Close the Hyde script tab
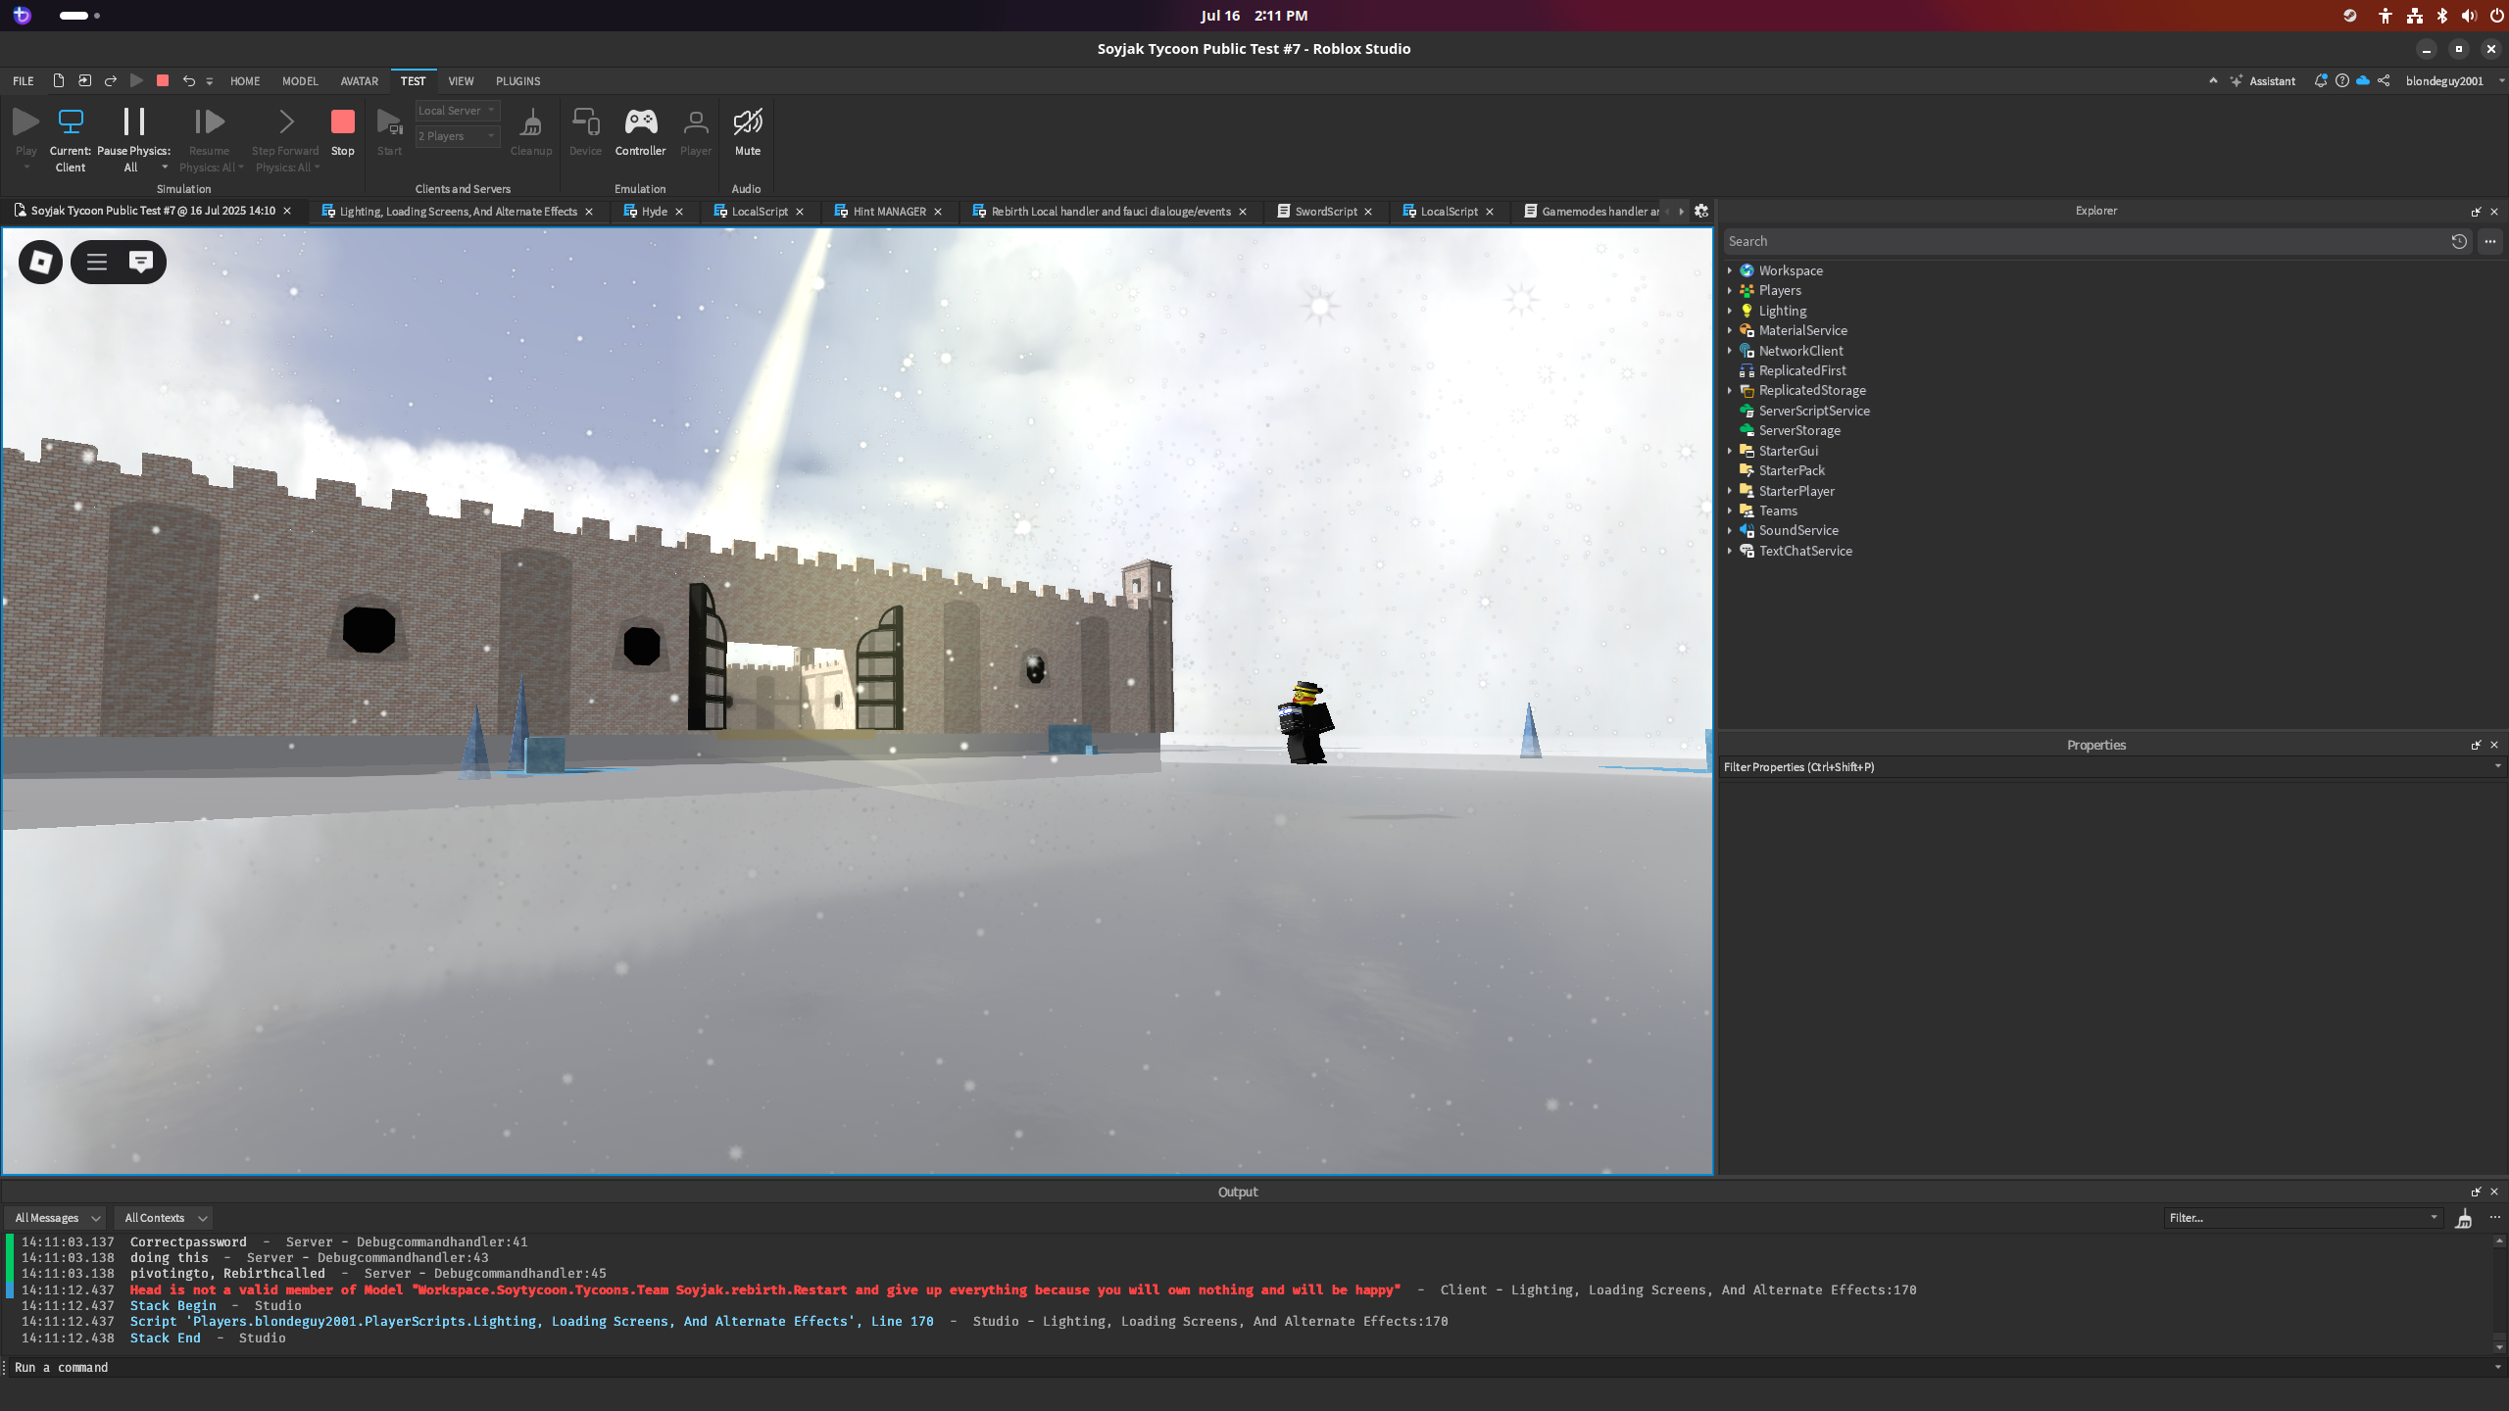The height and width of the screenshot is (1411, 2509). (679, 212)
